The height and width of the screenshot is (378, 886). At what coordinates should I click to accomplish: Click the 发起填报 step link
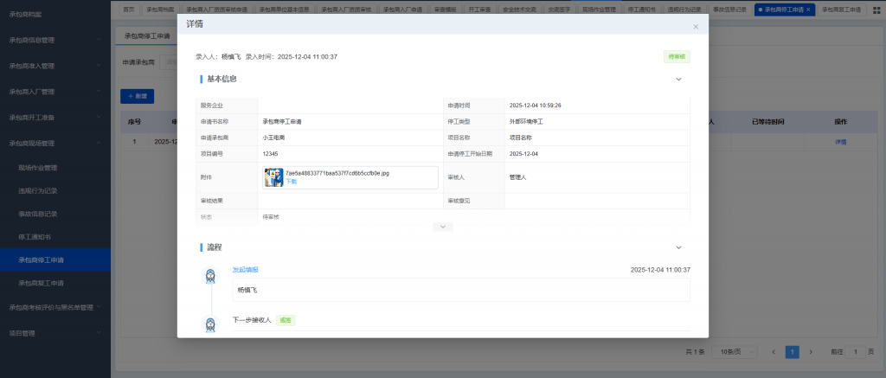(x=245, y=270)
